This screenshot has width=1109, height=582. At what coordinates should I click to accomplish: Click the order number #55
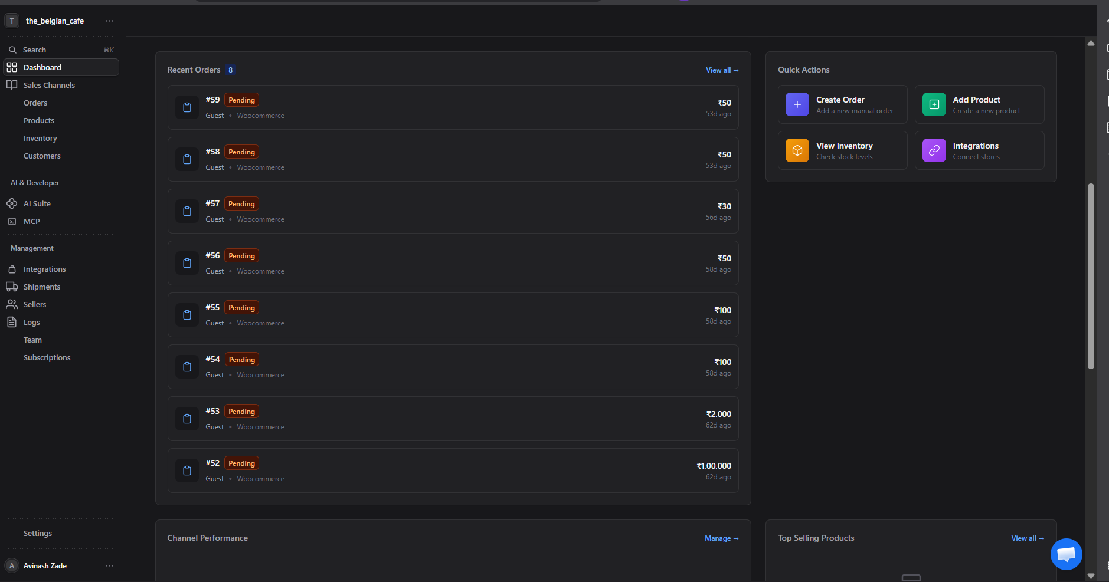coord(212,307)
